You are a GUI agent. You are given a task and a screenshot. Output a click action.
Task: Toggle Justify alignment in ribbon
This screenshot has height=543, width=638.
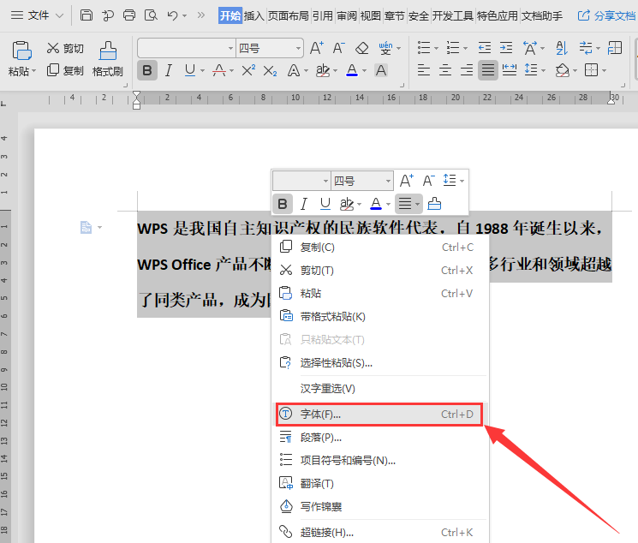(488, 70)
